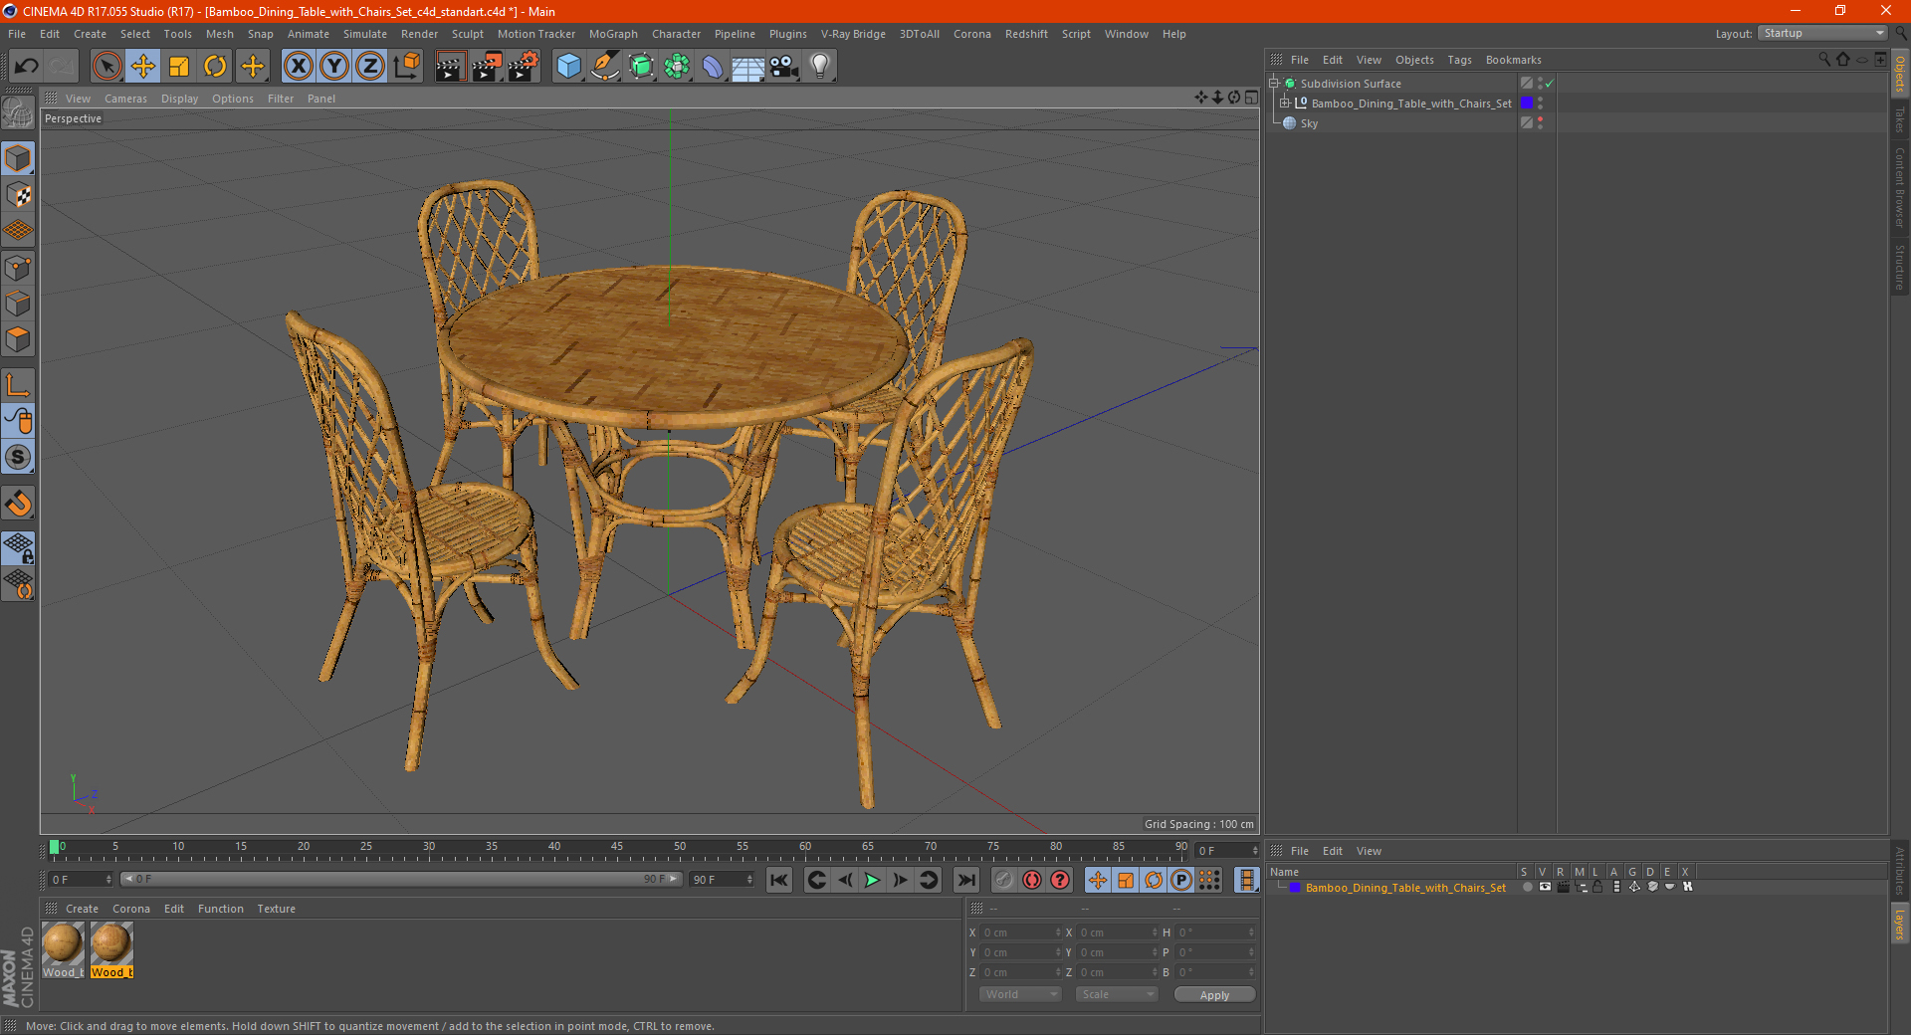This screenshot has height=1035, width=1911.
Task: Open the World coordinate dropdown
Action: click(1020, 994)
